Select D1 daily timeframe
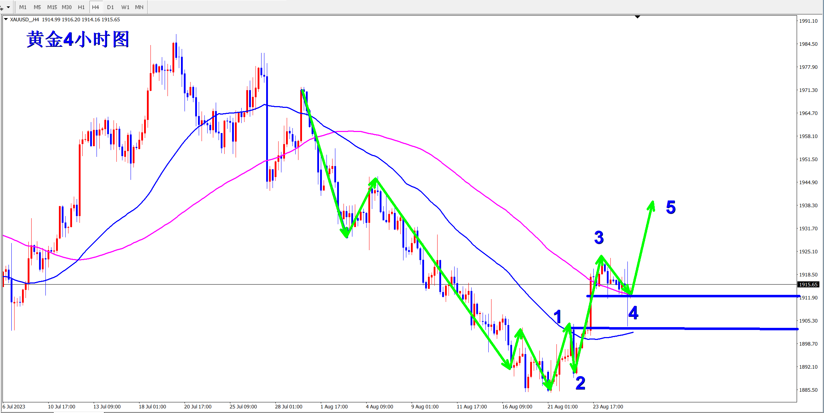824x413 pixels. 110,7
